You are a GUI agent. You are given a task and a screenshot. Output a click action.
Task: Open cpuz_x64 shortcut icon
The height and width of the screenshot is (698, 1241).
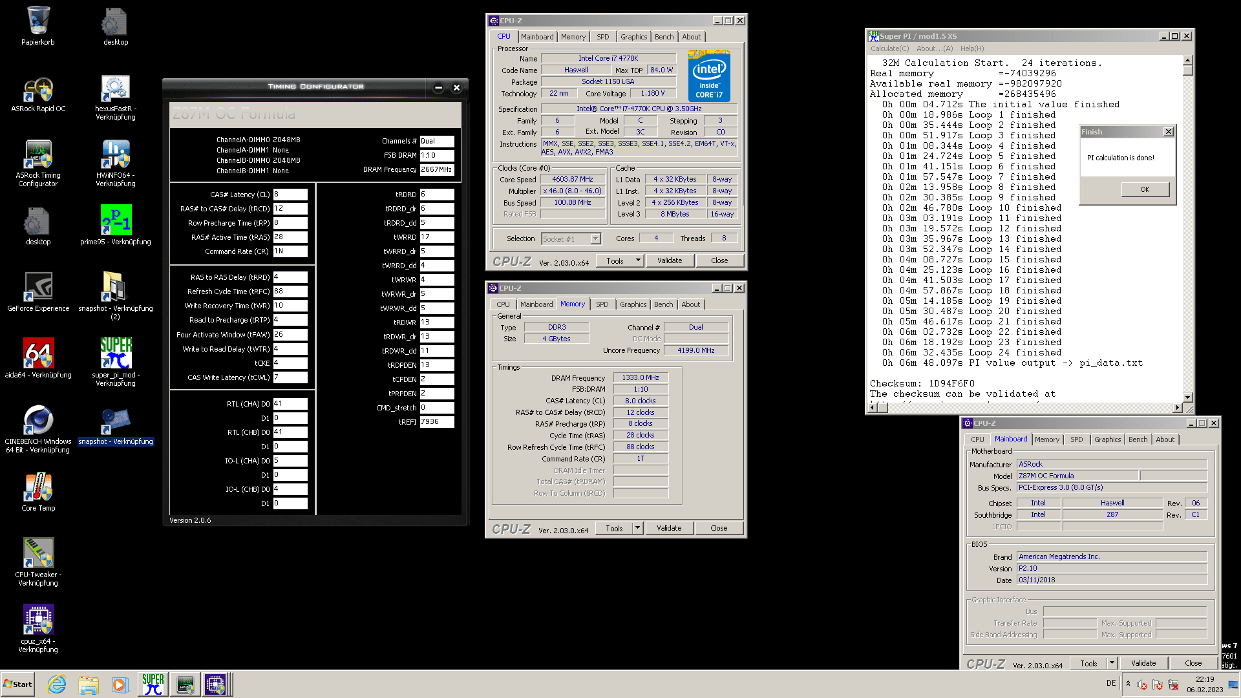tap(38, 628)
